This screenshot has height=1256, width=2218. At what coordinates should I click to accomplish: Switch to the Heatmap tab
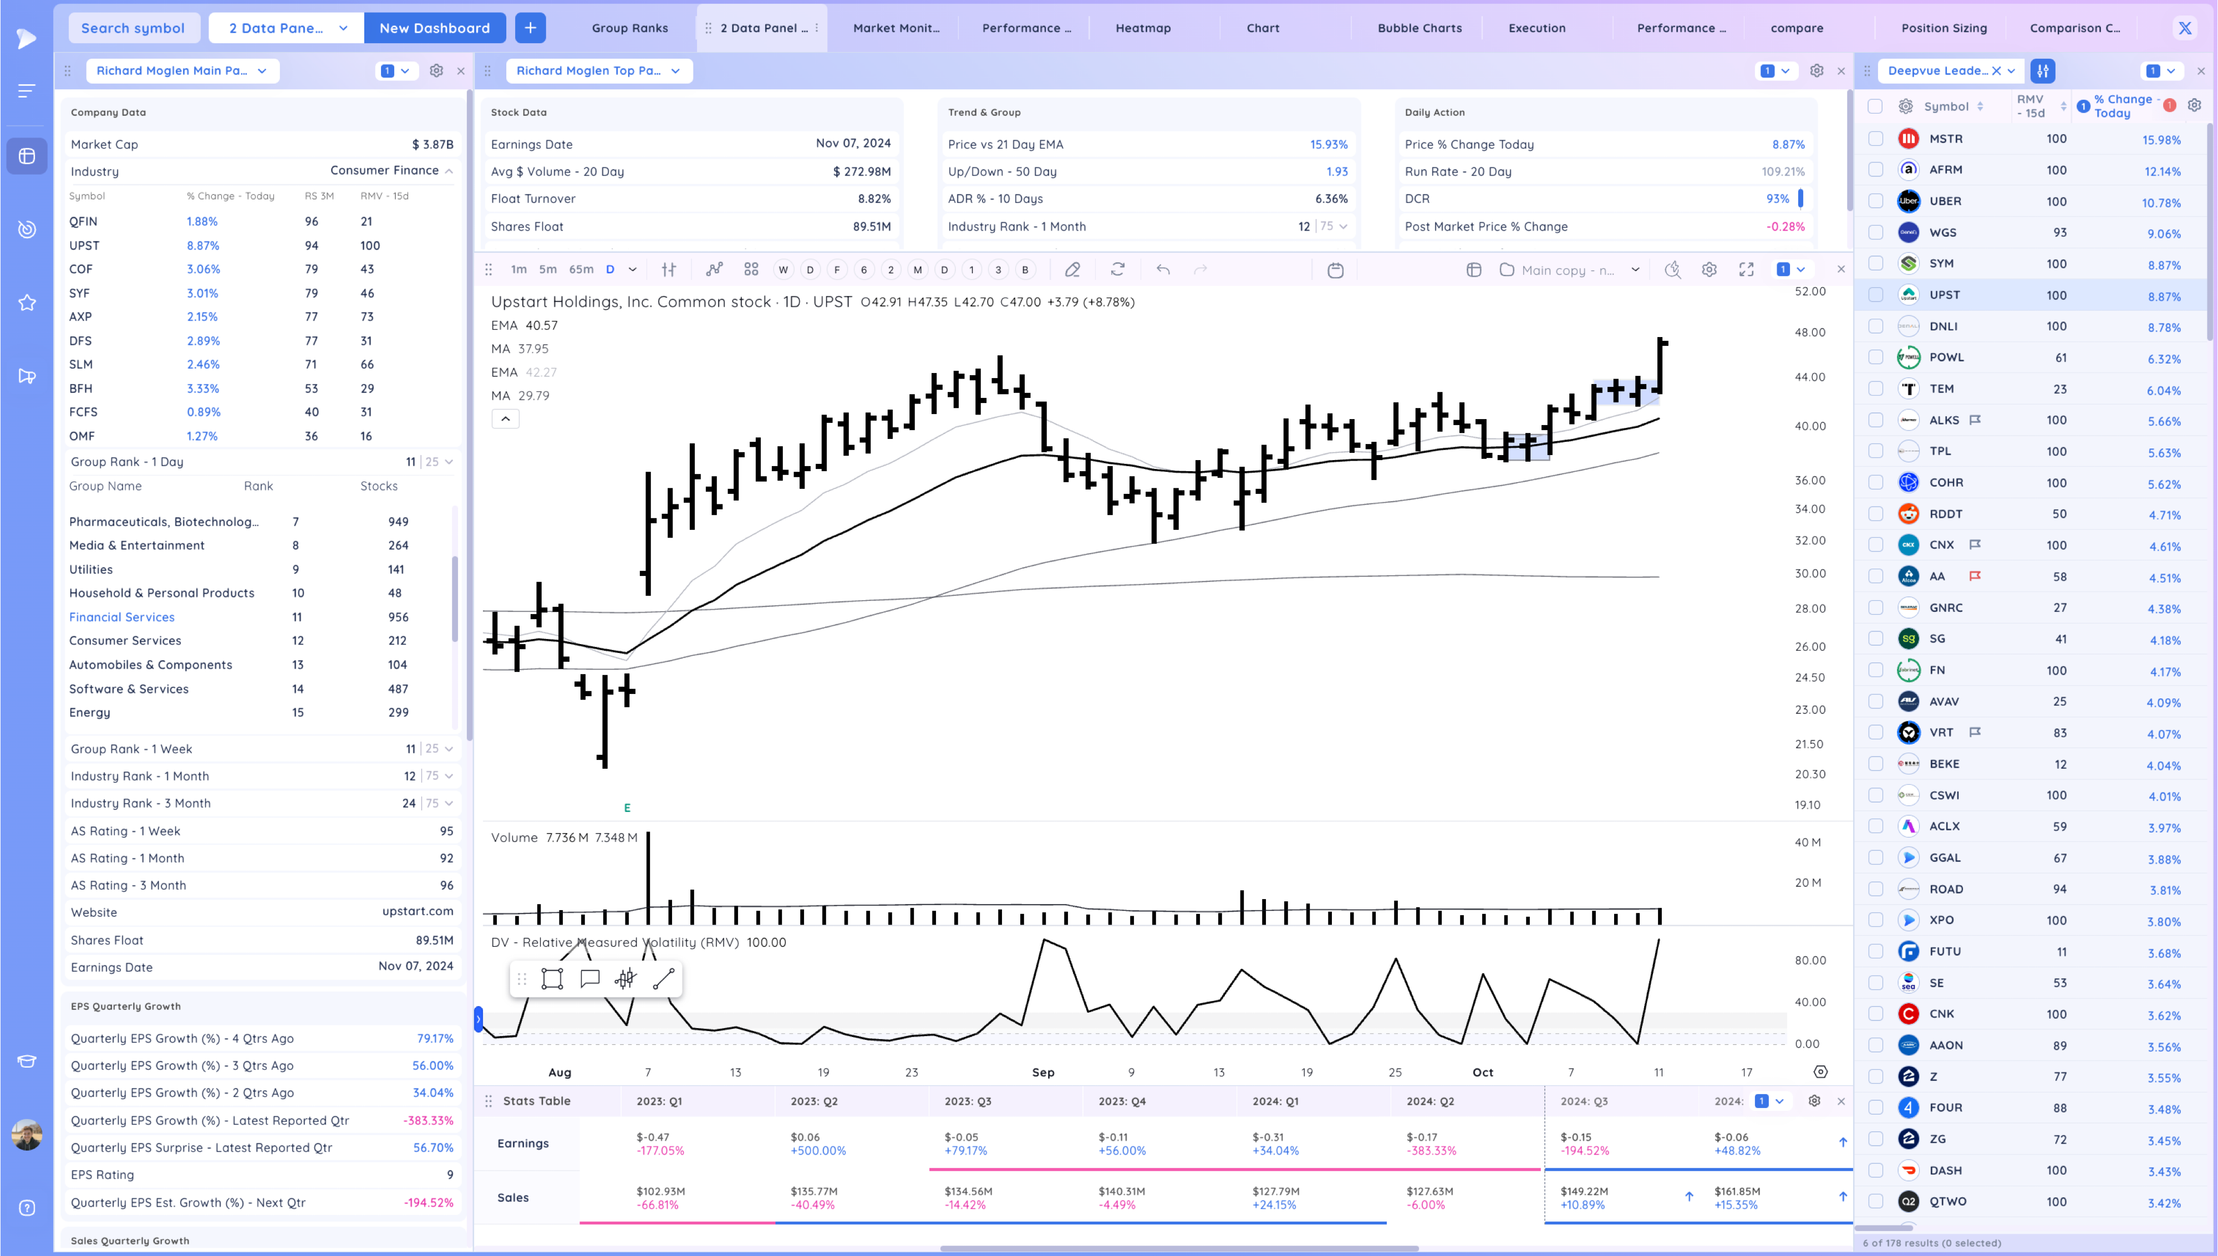point(1143,28)
